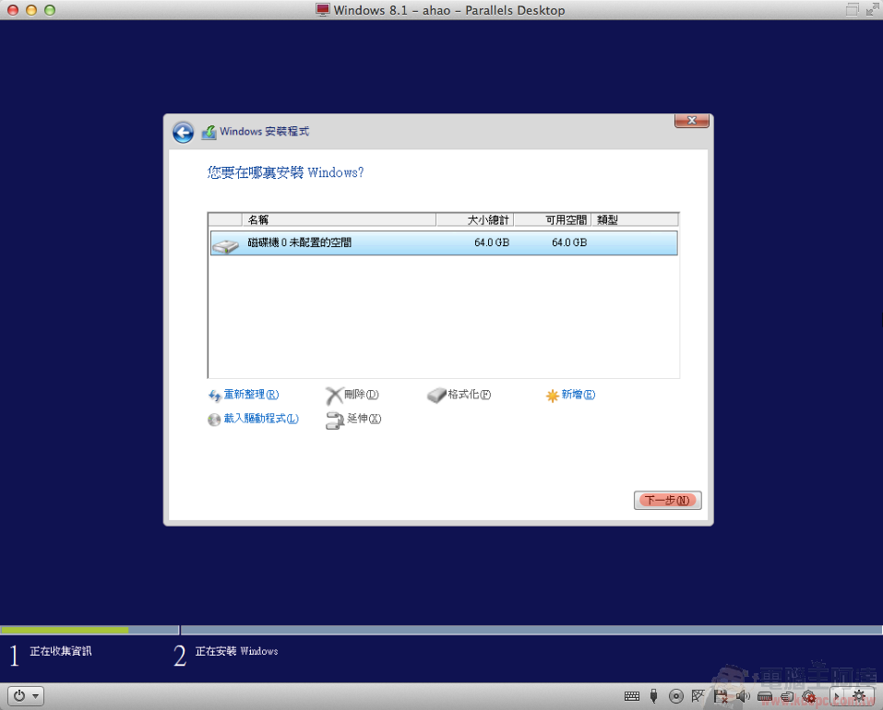Go back using the blue arrow button
Viewport: 883px width, 710px height.
183,132
